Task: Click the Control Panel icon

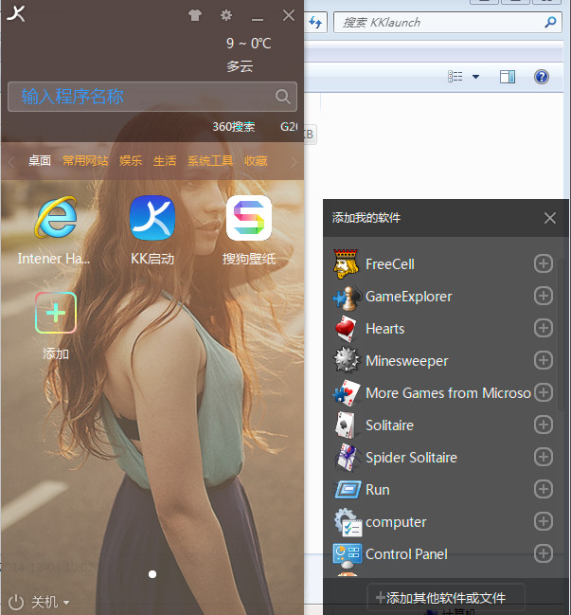Action: pos(347,556)
